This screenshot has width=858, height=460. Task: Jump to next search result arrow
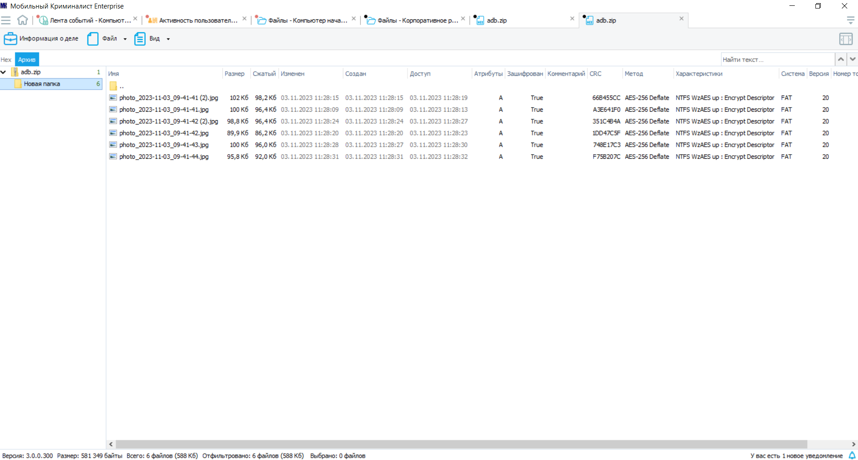[x=853, y=59]
